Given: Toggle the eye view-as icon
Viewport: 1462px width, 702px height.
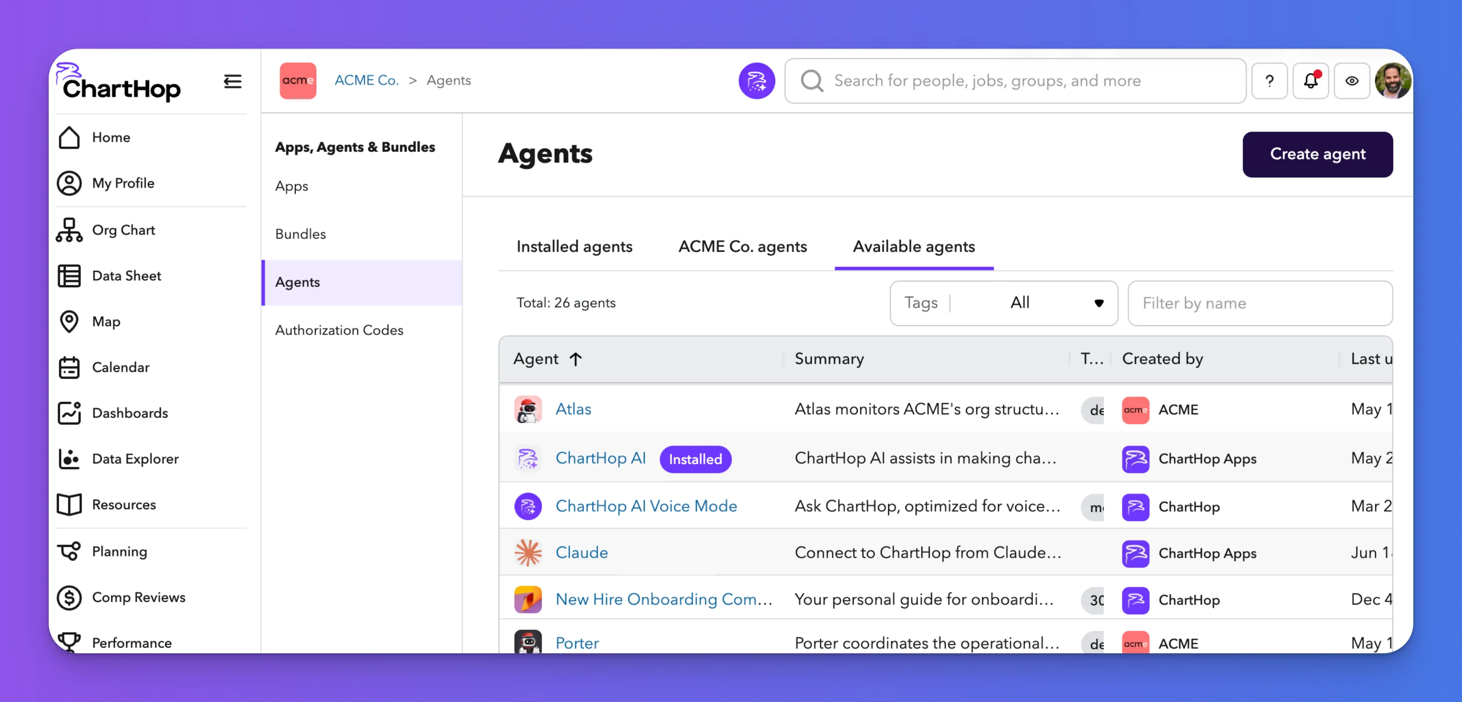Looking at the screenshot, I should click(x=1352, y=81).
